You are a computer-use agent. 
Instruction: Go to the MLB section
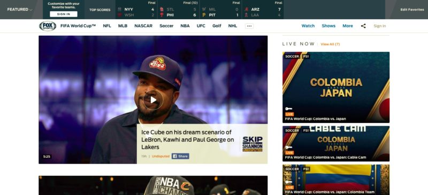(123, 26)
